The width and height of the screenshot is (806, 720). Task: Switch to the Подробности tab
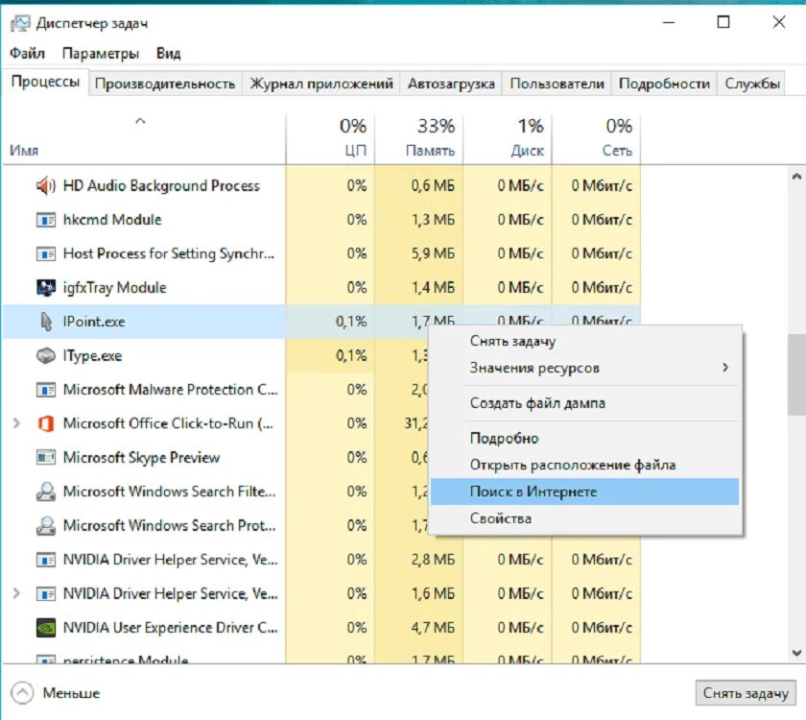pos(664,84)
